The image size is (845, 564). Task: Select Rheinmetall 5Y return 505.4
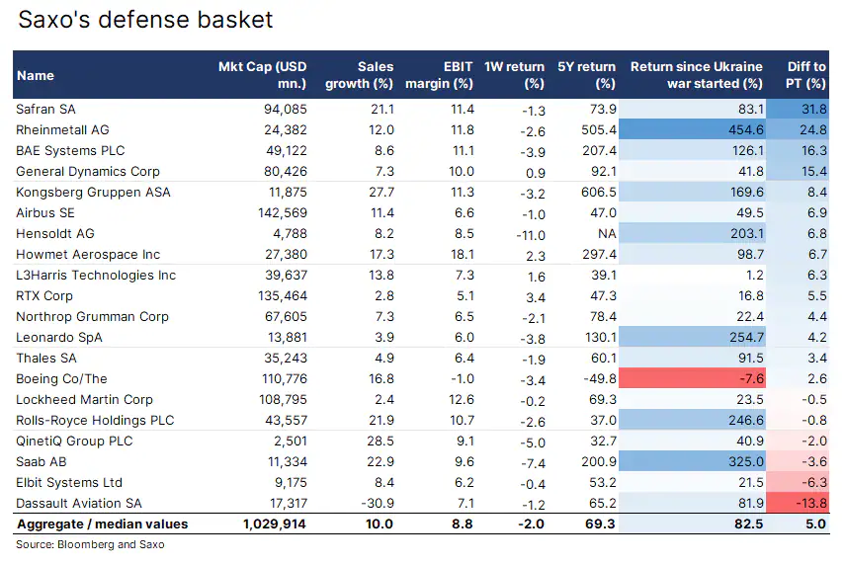(599, 129)
